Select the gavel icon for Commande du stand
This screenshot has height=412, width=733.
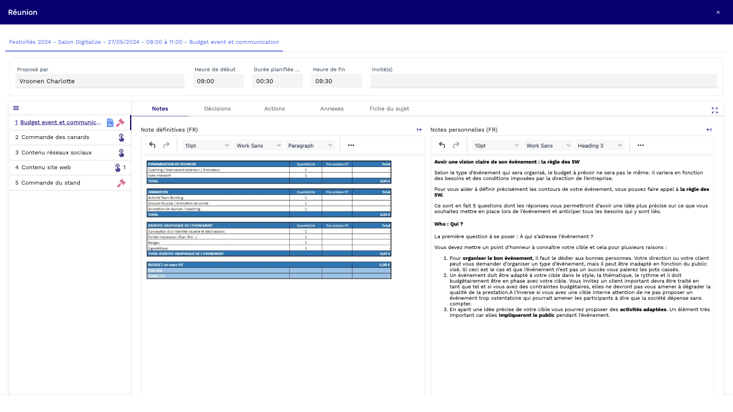120,182
